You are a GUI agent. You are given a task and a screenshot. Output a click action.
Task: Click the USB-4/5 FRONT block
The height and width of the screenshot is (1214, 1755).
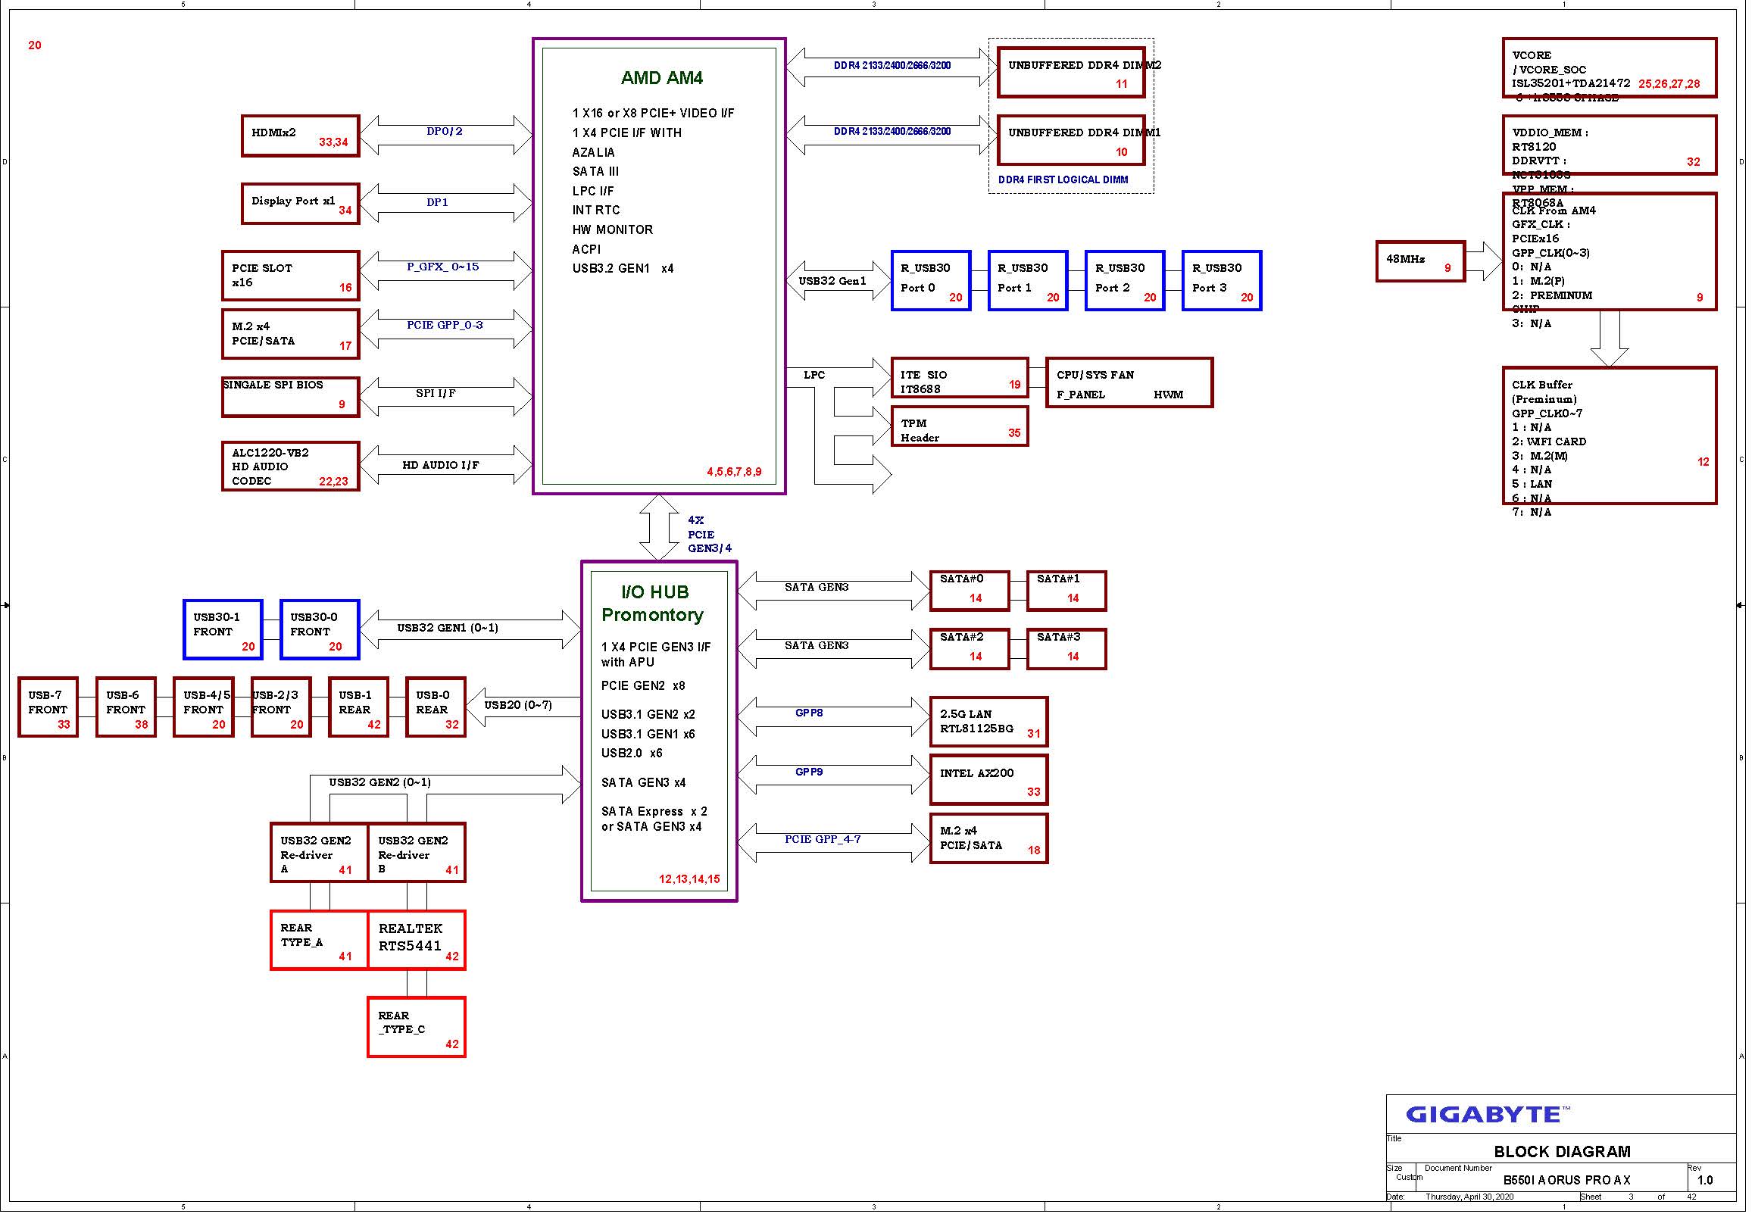203,707
